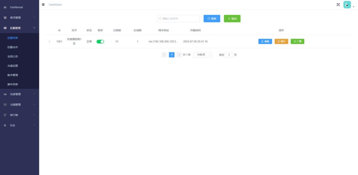Click the 2023-07-30 20:41:16 cell
The height and width of the screenshot is (175, 358).
pyautogui.click(x=195, y=41)
